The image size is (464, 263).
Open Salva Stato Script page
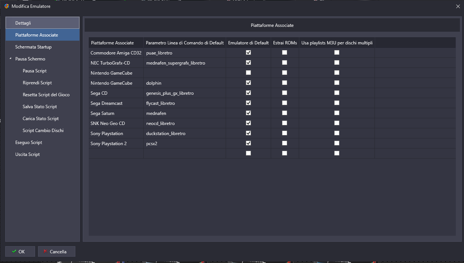40,107
